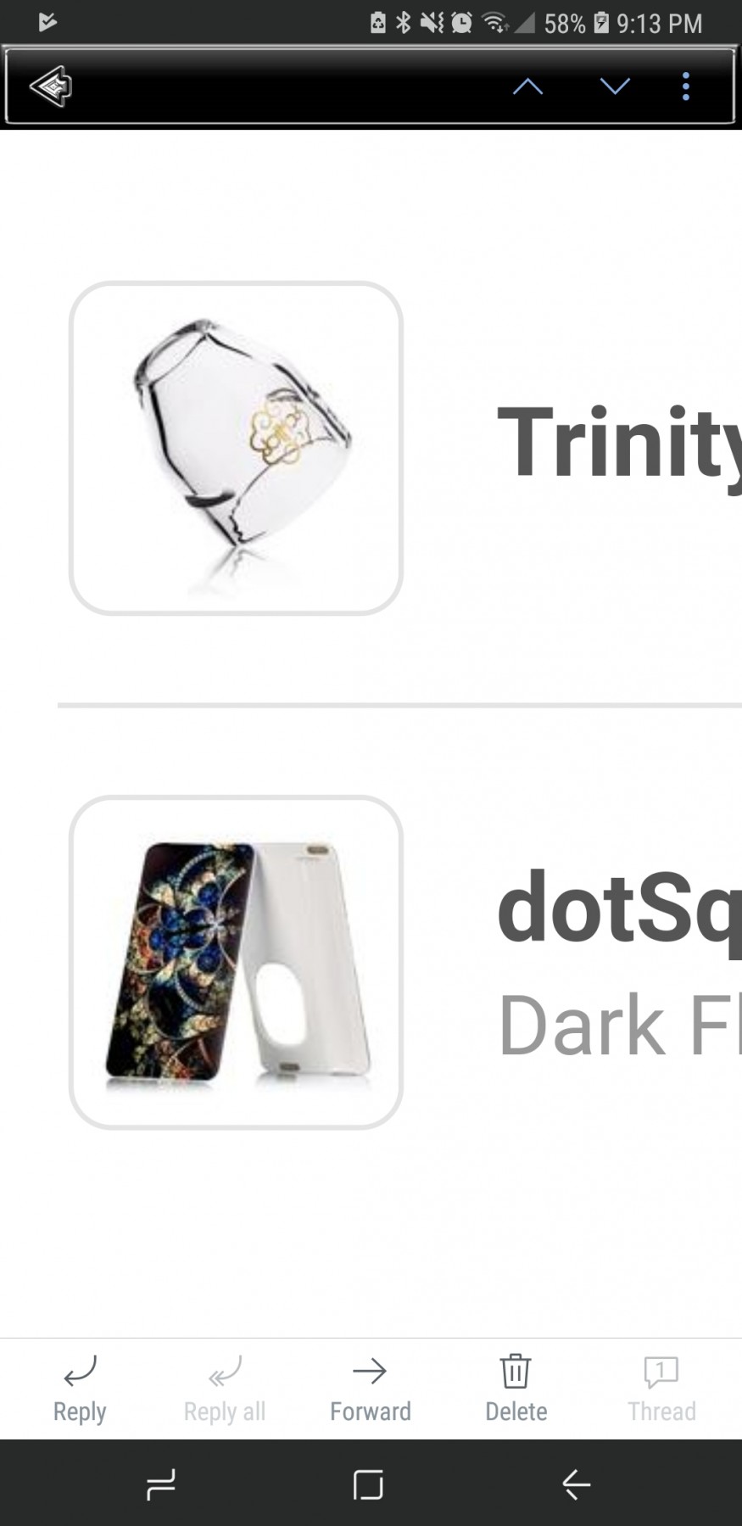Open the three-dot overflow menu
Image resolution: width=742 pixels, height=1526 pixels.
[686, 87]
